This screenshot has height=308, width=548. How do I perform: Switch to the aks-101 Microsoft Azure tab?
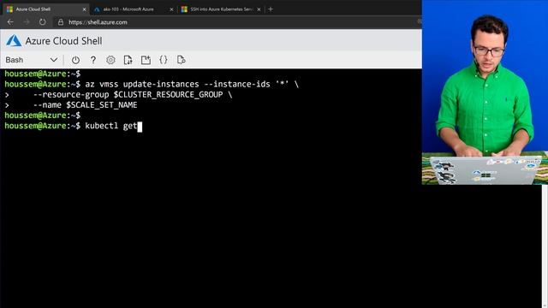[x=134, y=9]
